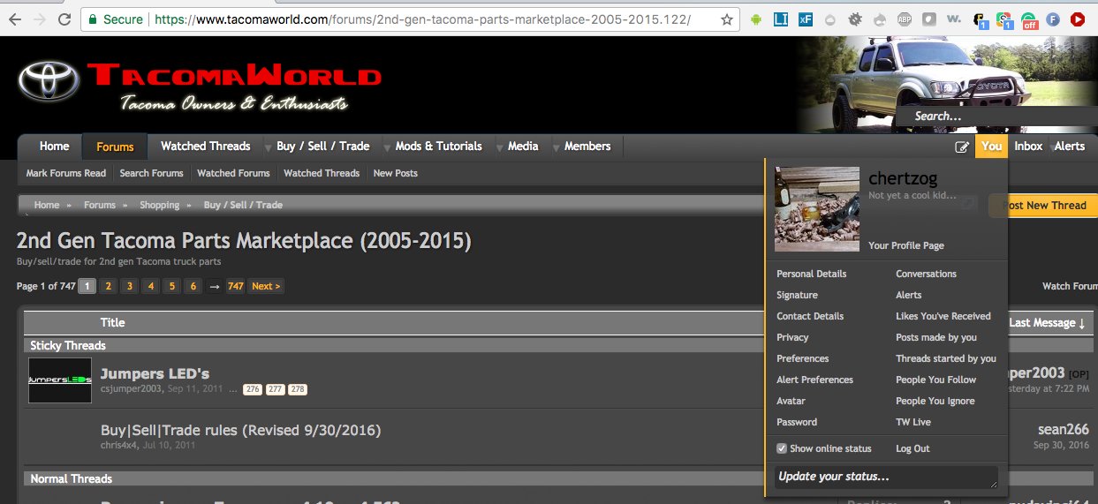Open Threads started by you
Screen dimensions: 1098x504
pos(946,358)
